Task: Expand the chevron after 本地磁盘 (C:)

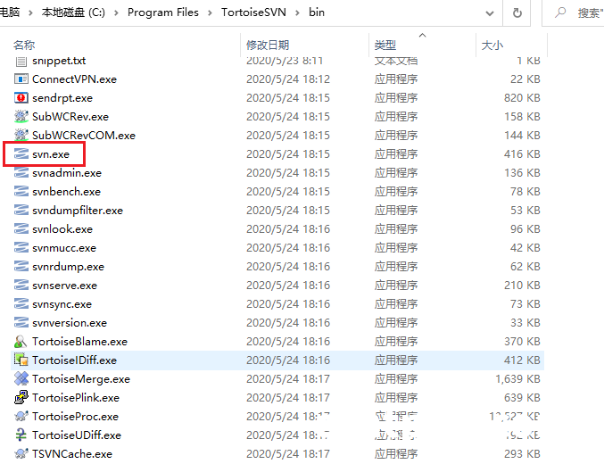Action: point(116,12)
